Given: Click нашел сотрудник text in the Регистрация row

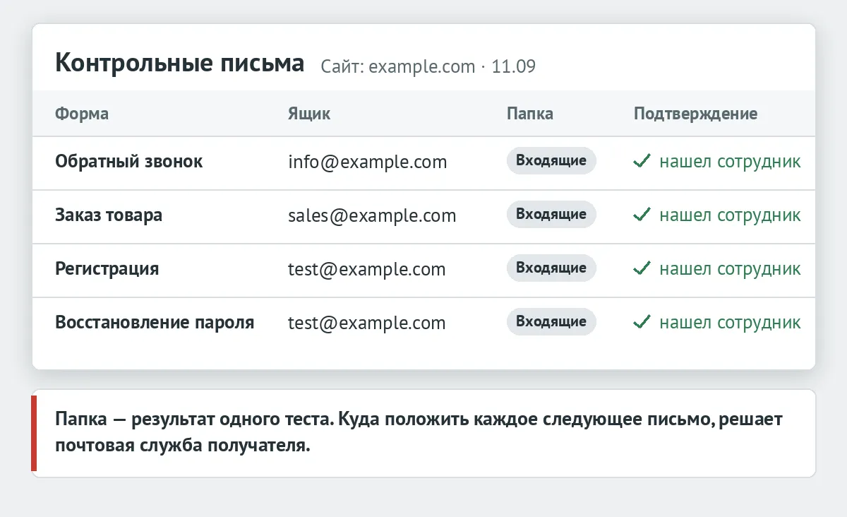Looking at the screenshot, I should coord(731,270).
